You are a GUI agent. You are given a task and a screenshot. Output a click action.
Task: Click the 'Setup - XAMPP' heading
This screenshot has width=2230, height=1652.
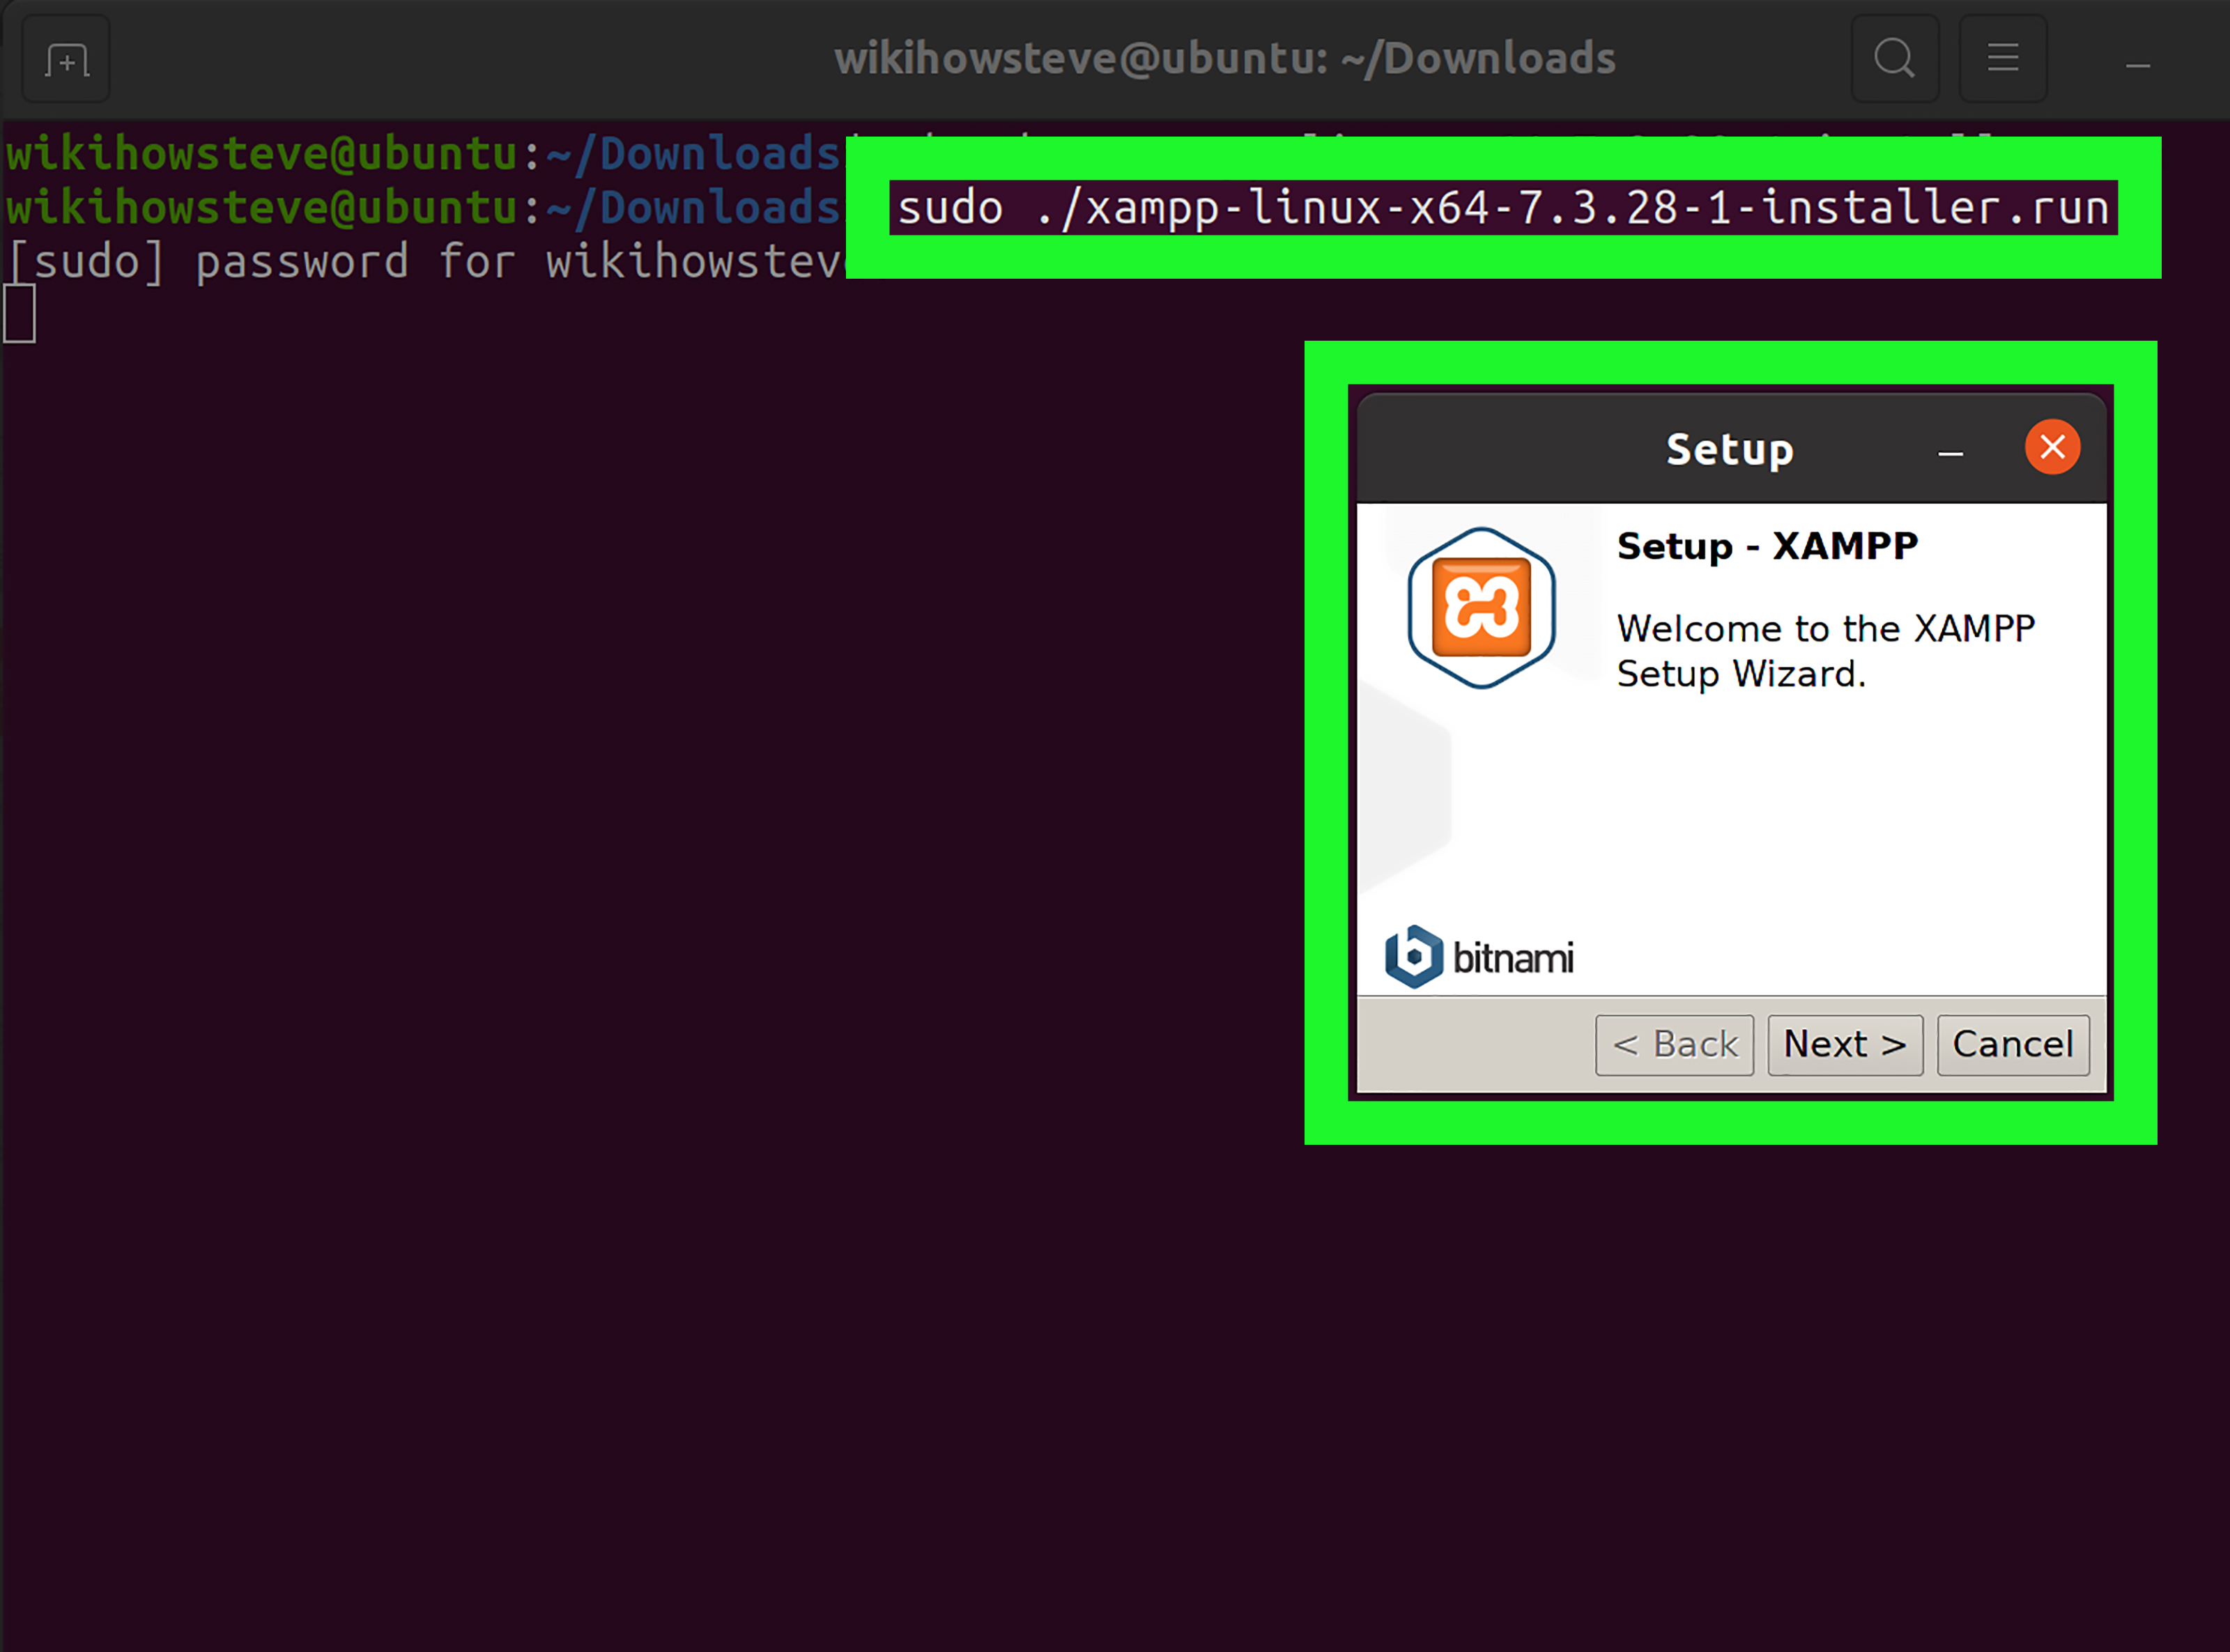click(x=1767, y=546)
